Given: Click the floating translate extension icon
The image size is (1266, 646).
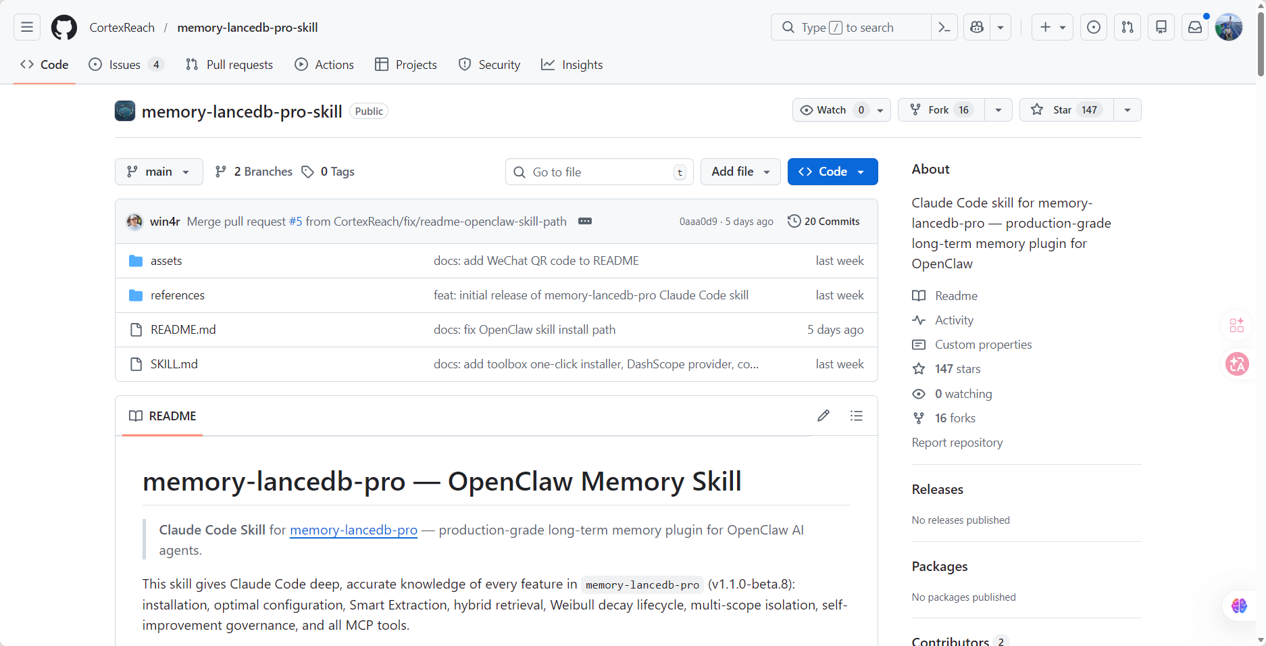Looking at the screenshot, I should [x=1237, y=364].
